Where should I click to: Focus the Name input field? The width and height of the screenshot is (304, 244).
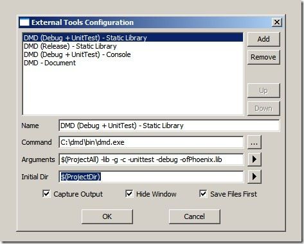point(169,126)
